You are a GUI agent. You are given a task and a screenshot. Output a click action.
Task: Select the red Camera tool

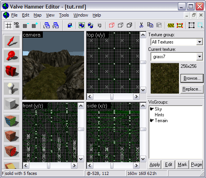click(12, 71)
